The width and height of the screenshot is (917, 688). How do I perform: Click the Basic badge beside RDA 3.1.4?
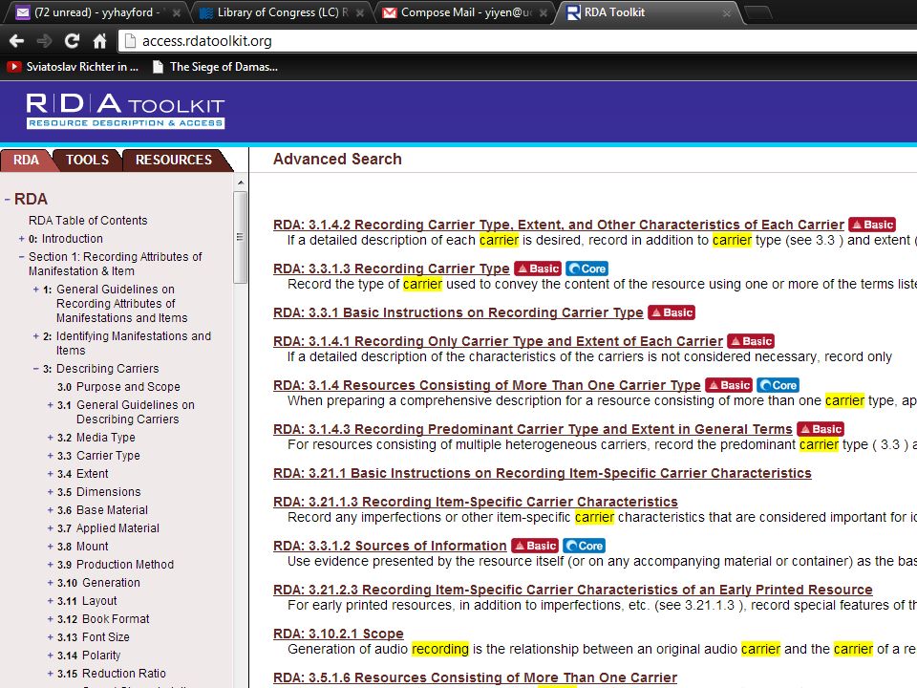click(x=729, y=385)
